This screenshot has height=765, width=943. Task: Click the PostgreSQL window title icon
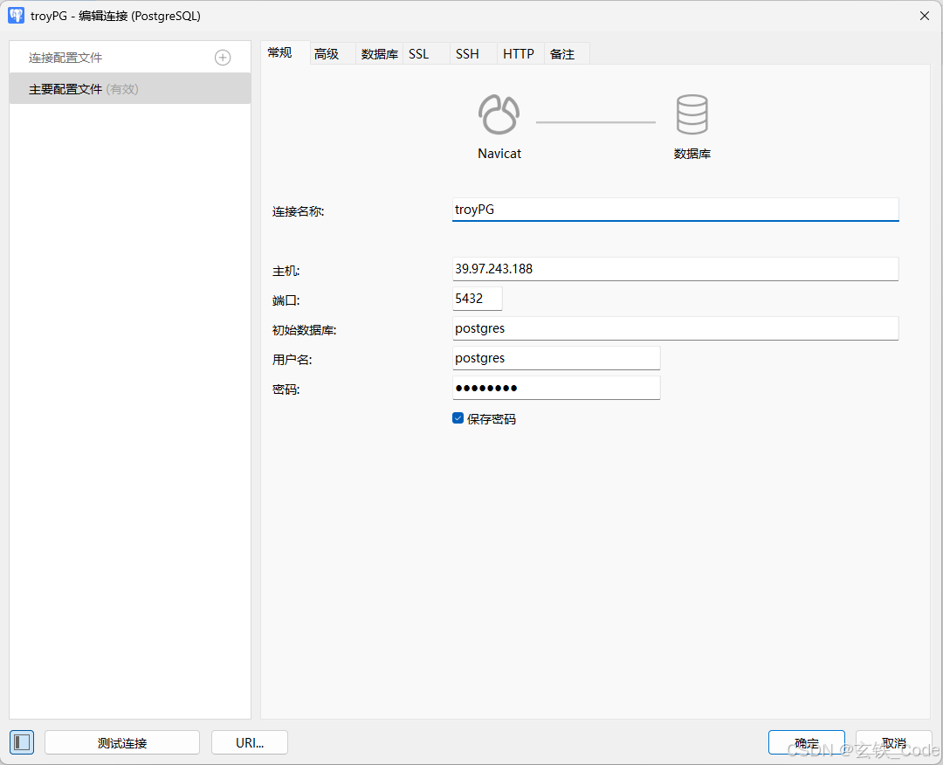click(x=17, y=16)
